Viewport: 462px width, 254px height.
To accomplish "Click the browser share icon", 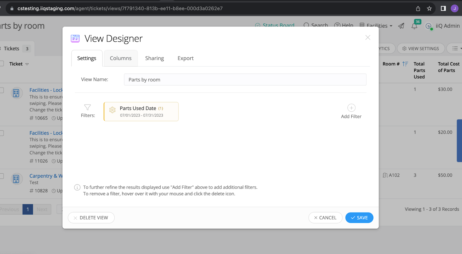I will [418, 8].
